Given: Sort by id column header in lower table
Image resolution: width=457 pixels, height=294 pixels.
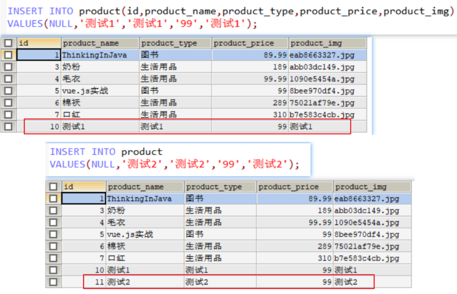Looking at the screenshot, I should tap(84, 187).
